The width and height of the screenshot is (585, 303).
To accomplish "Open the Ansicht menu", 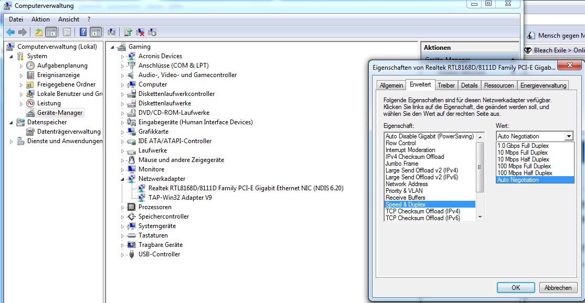I will (x=69, y=19).
